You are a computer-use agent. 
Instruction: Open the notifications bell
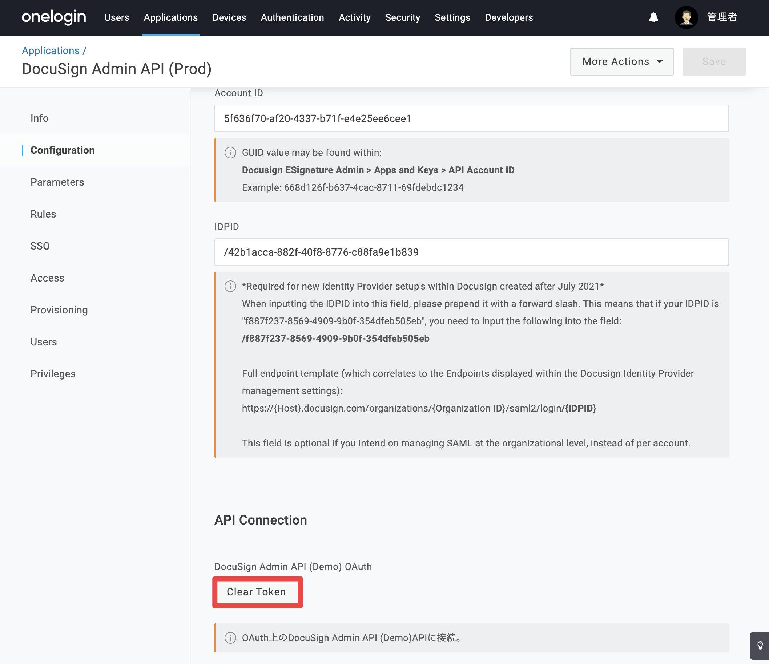pos(653,17)
